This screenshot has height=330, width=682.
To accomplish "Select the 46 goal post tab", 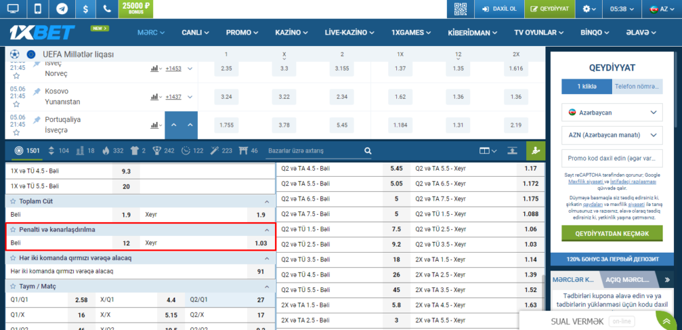I will [248, 151].
